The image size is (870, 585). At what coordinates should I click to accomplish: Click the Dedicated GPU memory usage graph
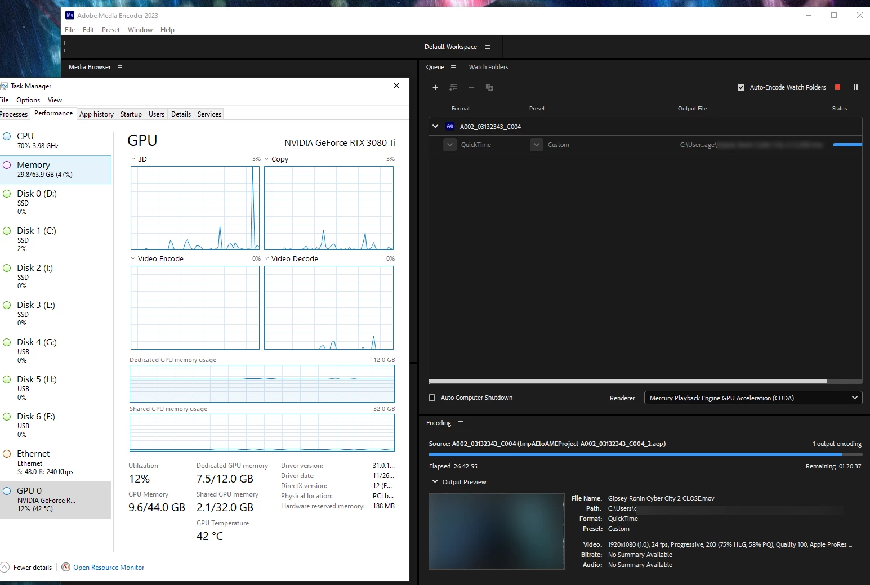pyautogui.click(x=262, y=383)
